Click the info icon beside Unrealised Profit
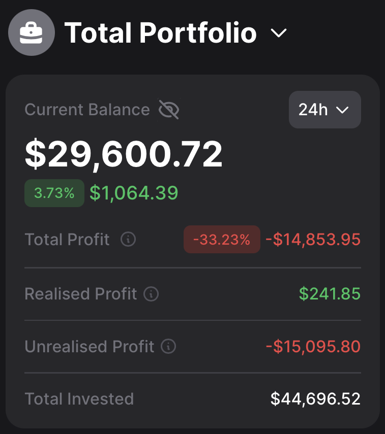The image size is (385, 434). coord(168,347)
